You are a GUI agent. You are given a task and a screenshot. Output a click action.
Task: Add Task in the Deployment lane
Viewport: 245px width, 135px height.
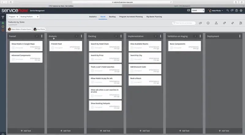(224, 131)
